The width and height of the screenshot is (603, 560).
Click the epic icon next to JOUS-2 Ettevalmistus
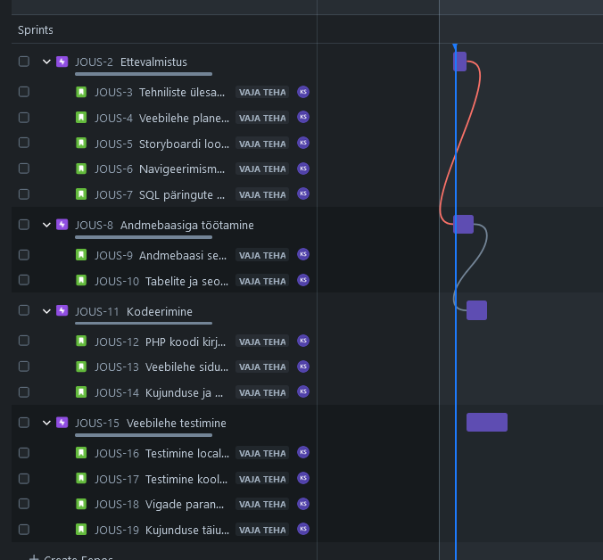[x=62, y=62]
